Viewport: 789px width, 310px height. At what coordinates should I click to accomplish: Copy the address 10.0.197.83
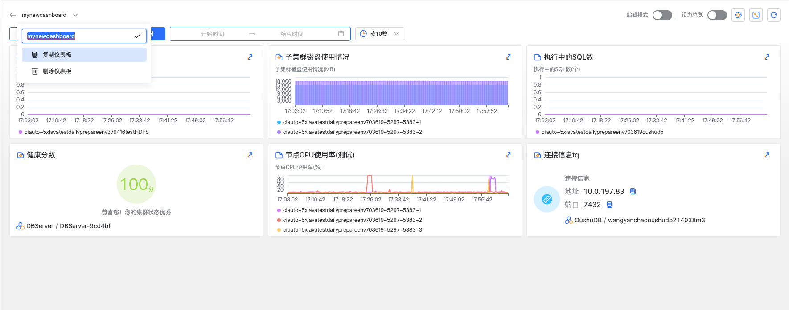[x=633, y=191]
